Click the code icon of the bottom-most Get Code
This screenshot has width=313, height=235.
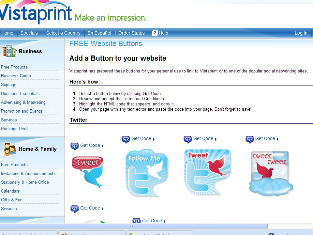136,221
